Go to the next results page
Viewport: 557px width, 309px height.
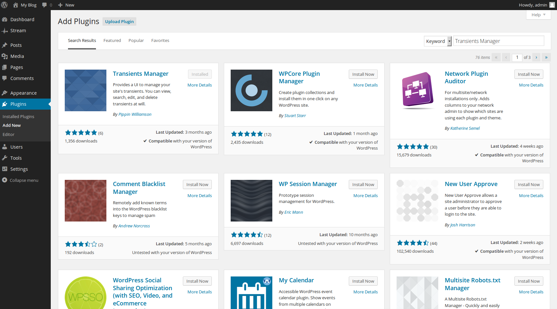tap(536, 58)
